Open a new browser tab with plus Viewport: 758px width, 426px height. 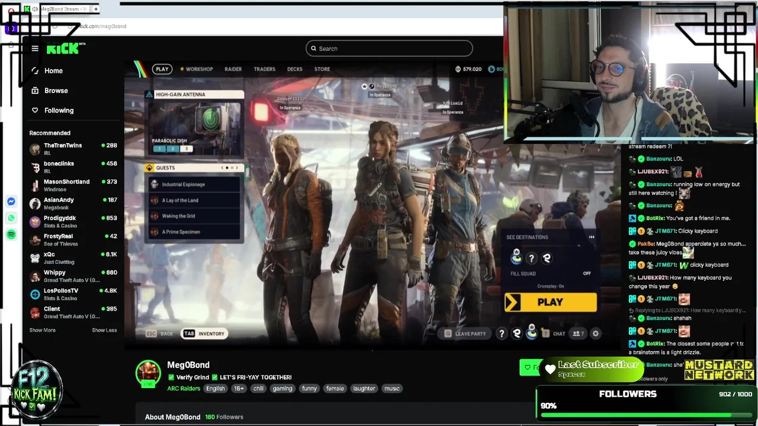(x=96, y=9)
